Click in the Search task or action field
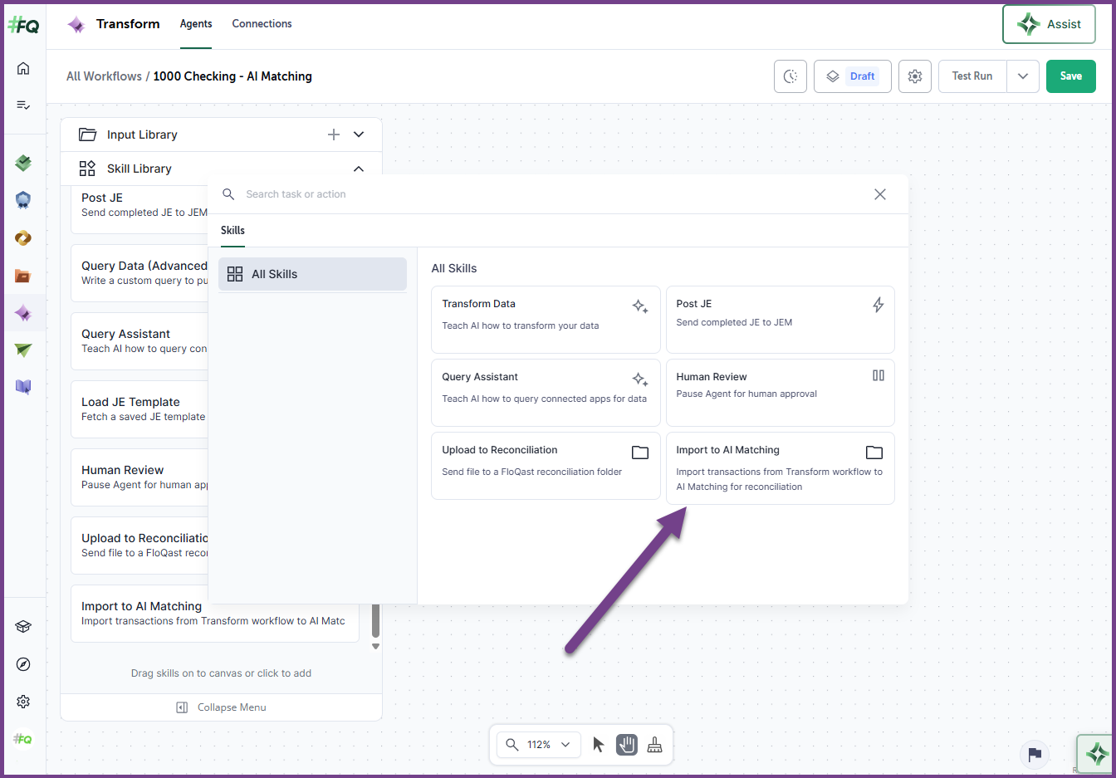 (548, 194)
